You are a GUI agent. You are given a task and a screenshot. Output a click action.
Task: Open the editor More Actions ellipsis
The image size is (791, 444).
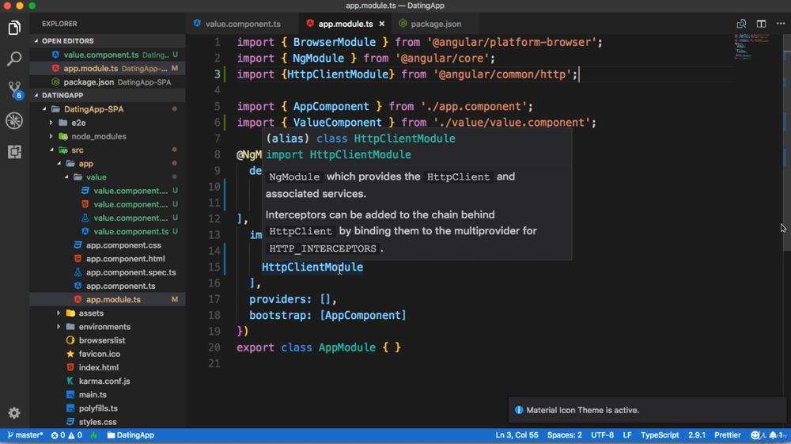(x=781, y=24)
